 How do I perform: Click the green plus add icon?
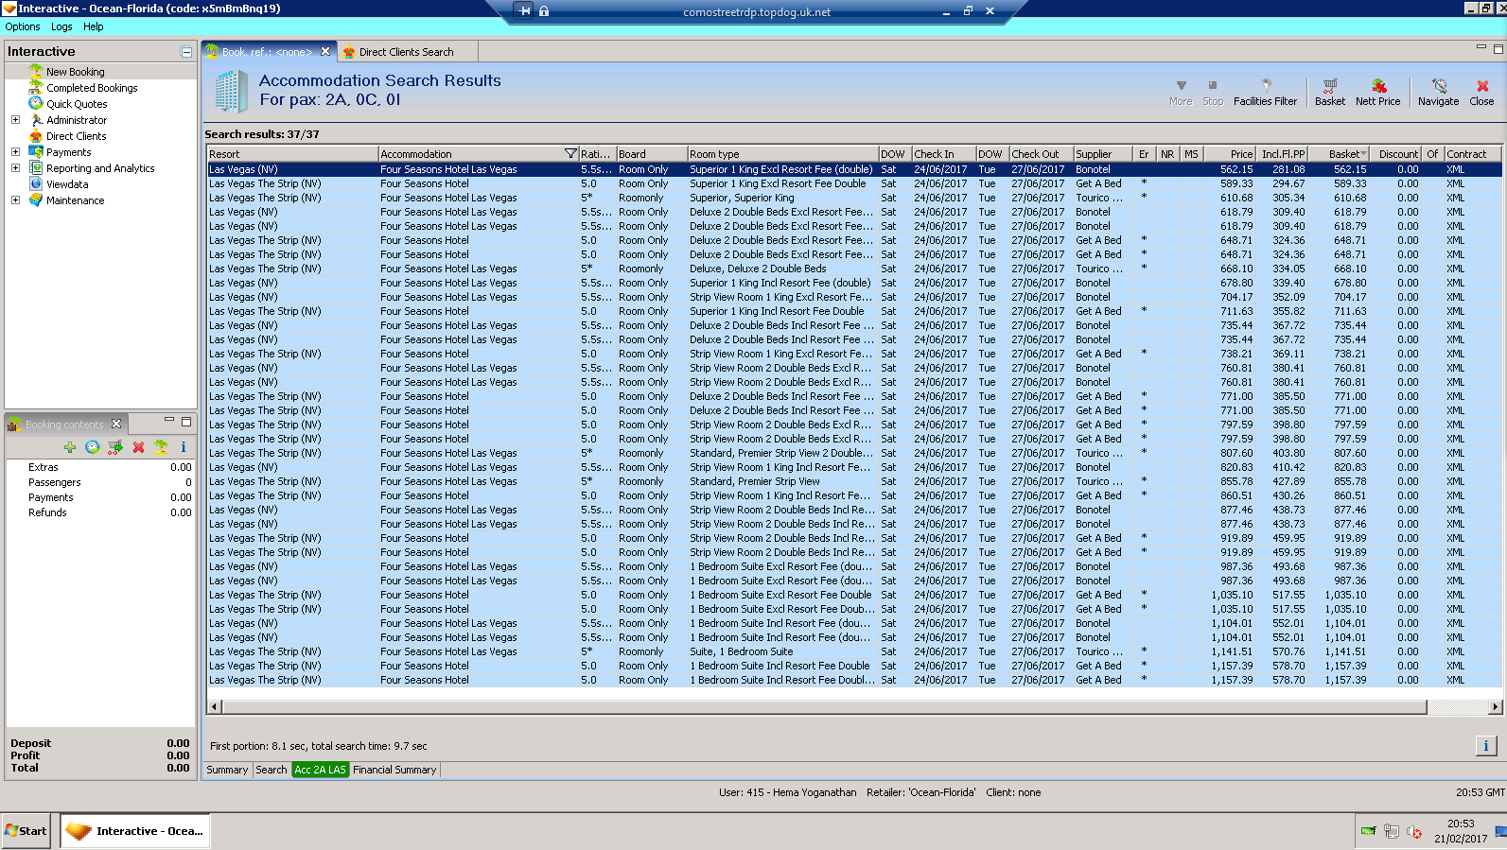coord(69,447)
